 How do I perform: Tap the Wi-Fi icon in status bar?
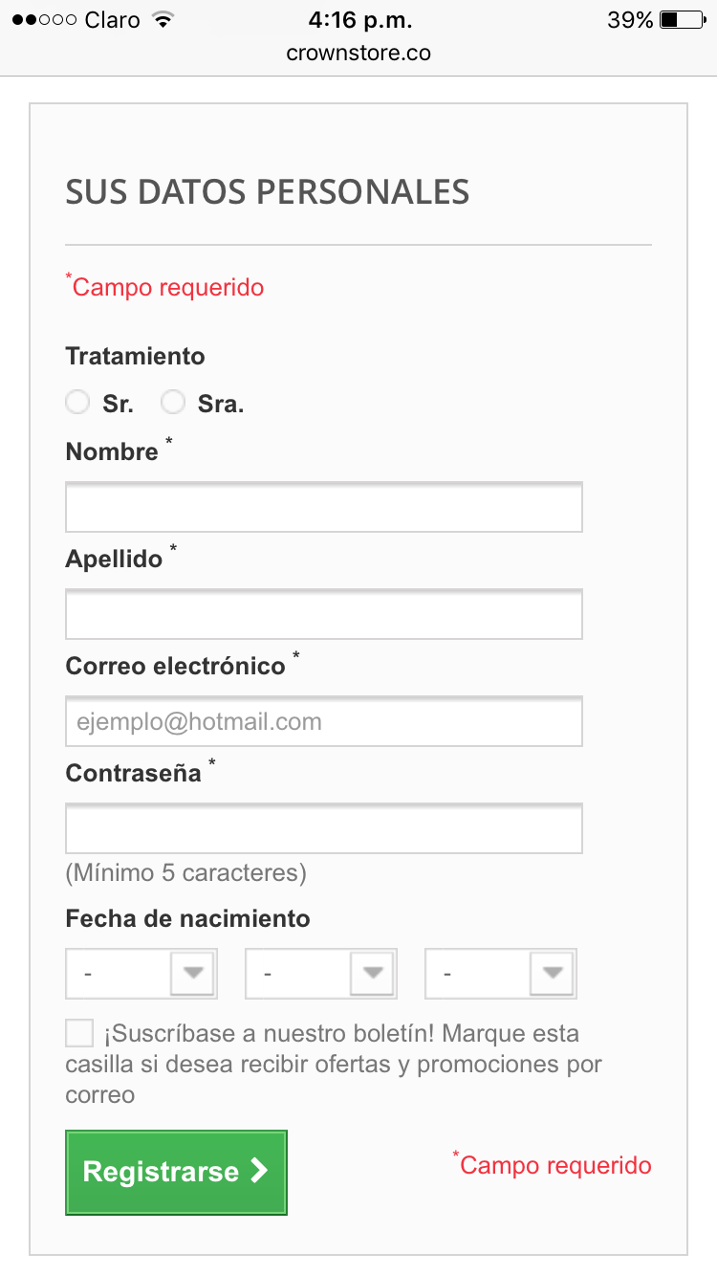pos(163,20)
